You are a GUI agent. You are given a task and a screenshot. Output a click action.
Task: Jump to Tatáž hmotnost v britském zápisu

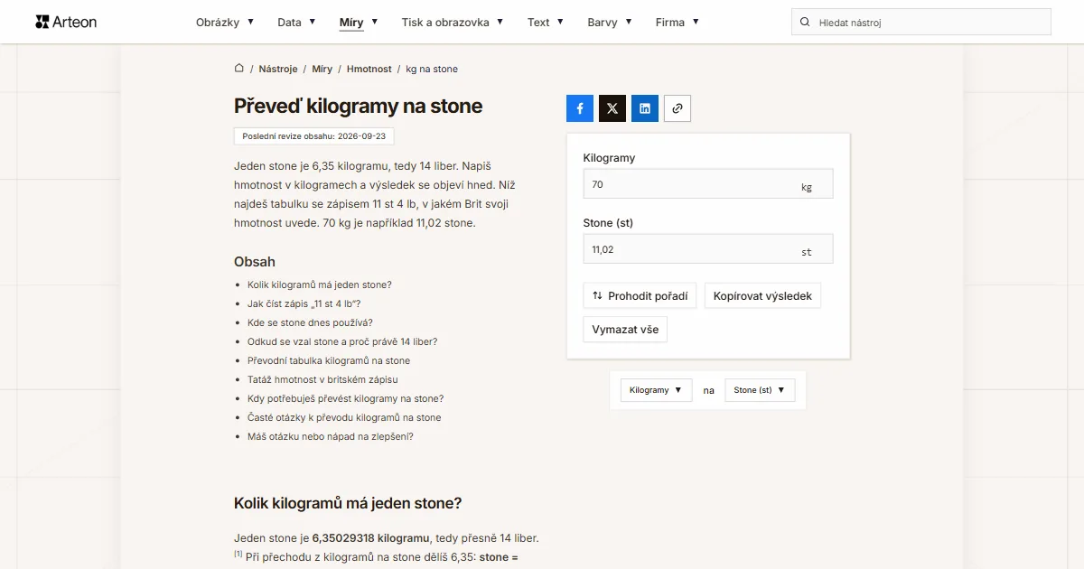(322, 379)
